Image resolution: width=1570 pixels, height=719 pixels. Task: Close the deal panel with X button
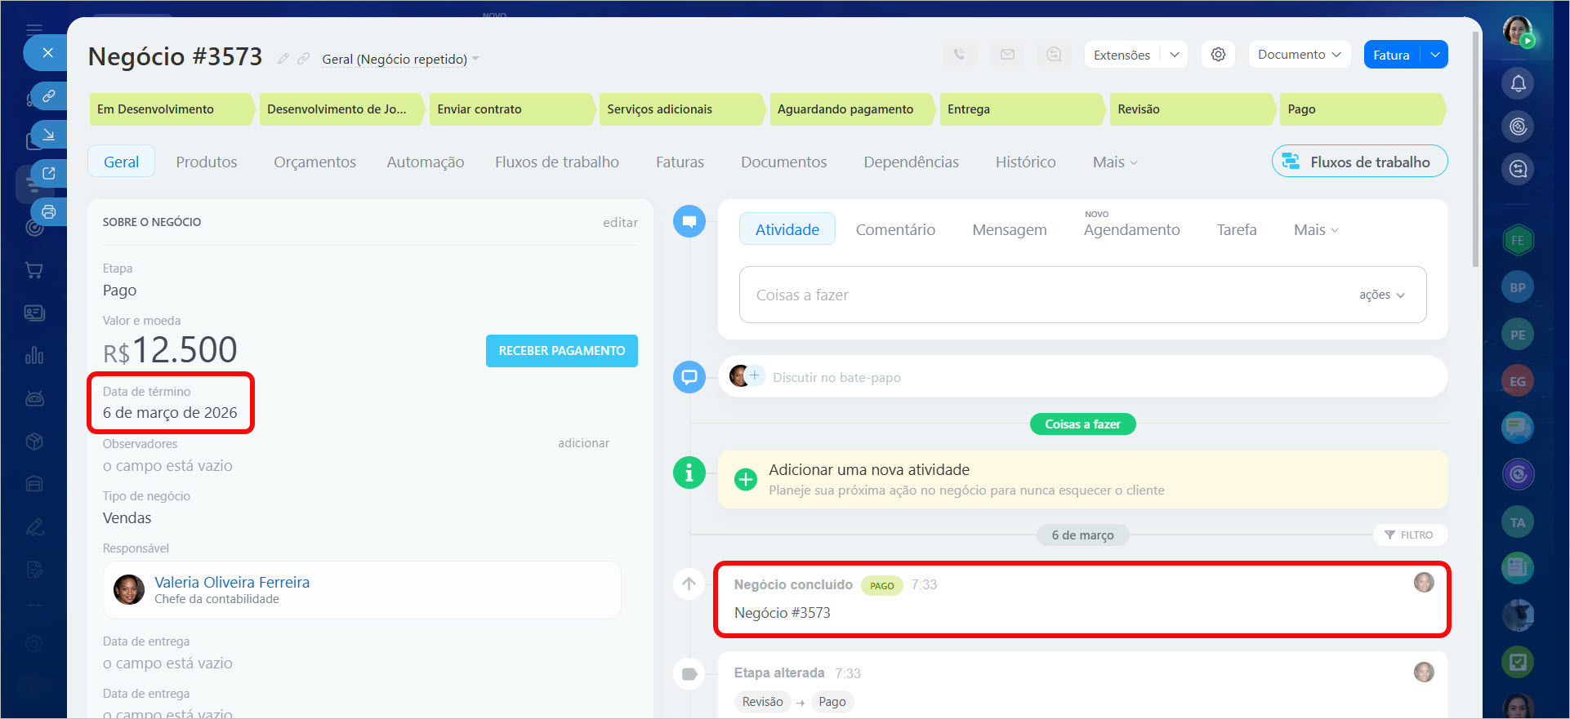(47, 53)
